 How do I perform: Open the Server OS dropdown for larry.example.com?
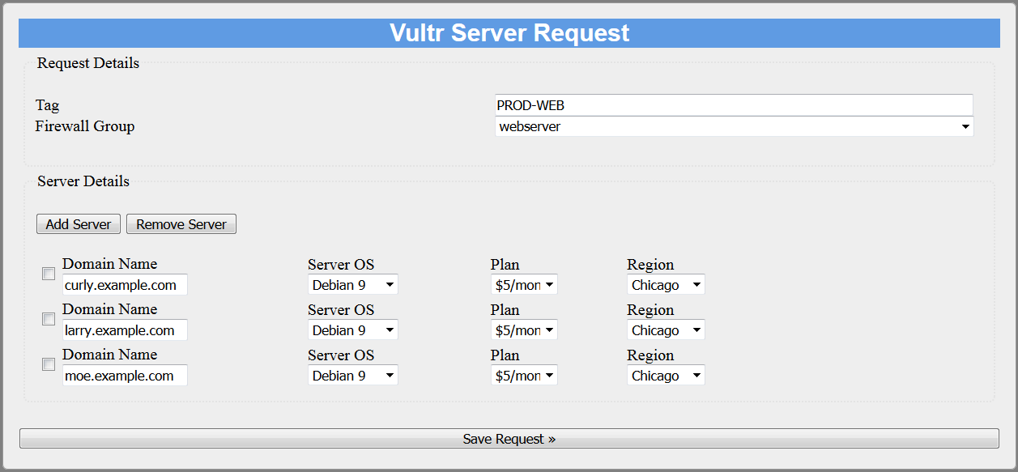[x=352, y=330]
